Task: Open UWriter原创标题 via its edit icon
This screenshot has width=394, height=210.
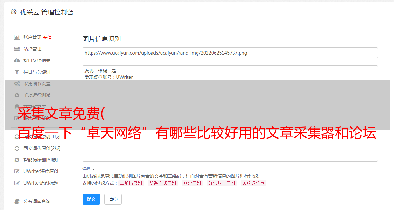Action: [17, 183]
